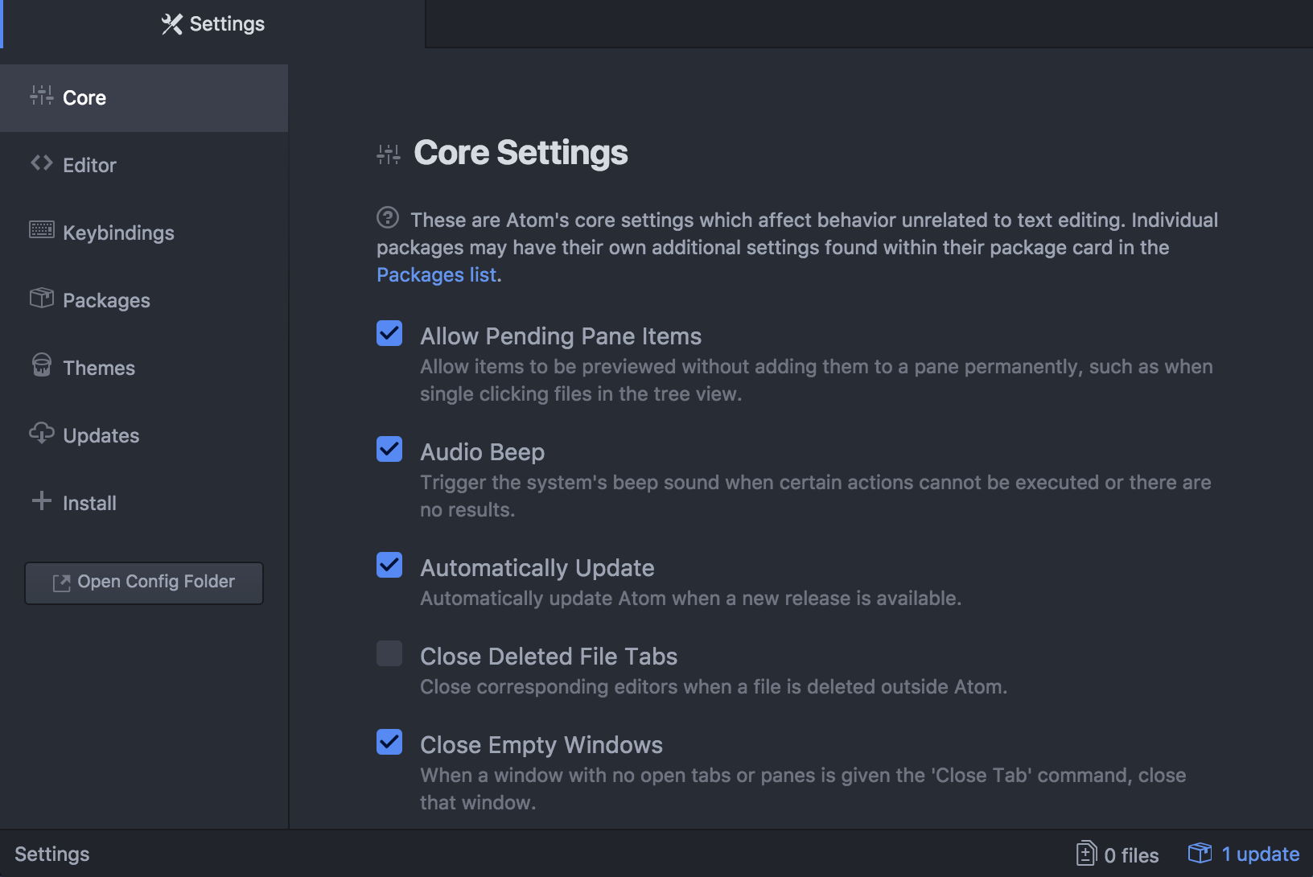Click the question mark help icon

click(x=388, y=217)
